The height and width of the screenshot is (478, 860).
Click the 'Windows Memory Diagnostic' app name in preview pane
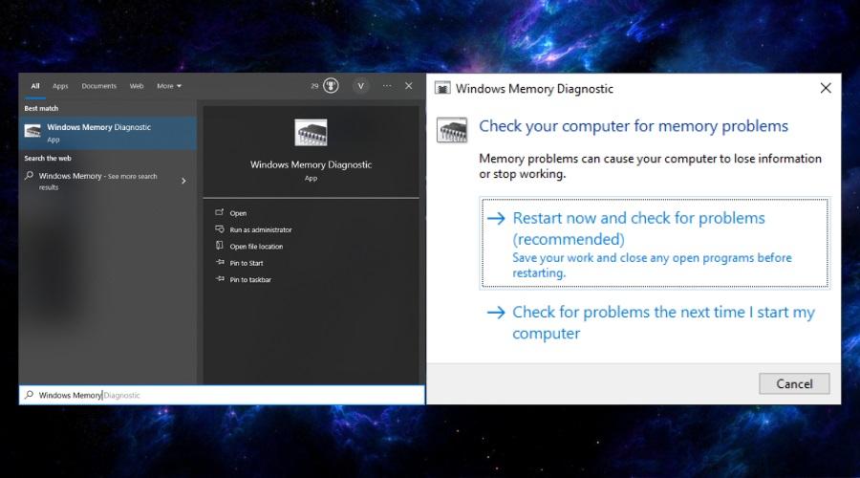tap(311, 164)
